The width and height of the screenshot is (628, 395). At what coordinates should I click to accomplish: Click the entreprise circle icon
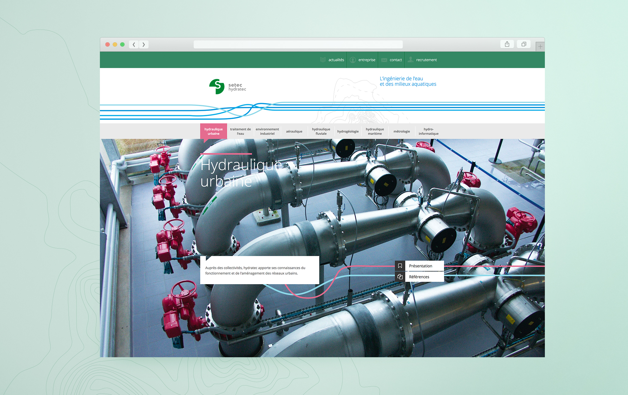[x=353, y=60]
